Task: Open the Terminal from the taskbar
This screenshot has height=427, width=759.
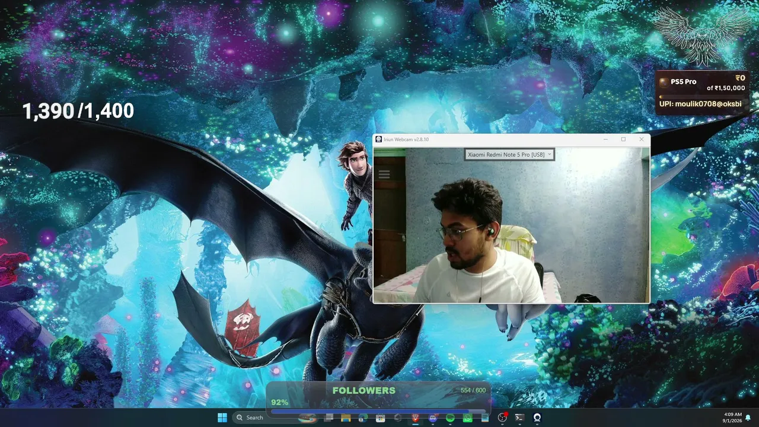Action: tap(519, 418)
